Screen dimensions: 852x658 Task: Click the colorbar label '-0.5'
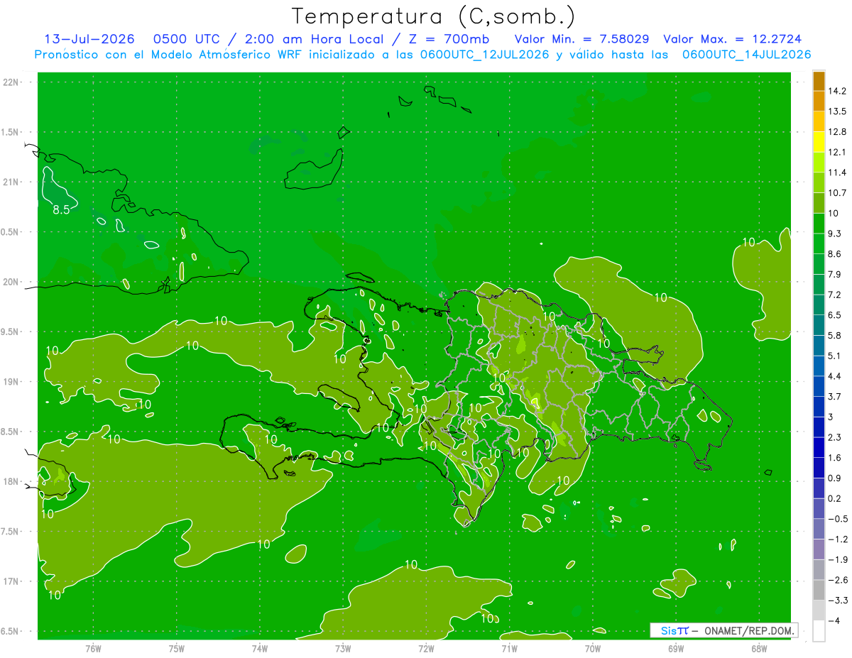click(839, 519)
